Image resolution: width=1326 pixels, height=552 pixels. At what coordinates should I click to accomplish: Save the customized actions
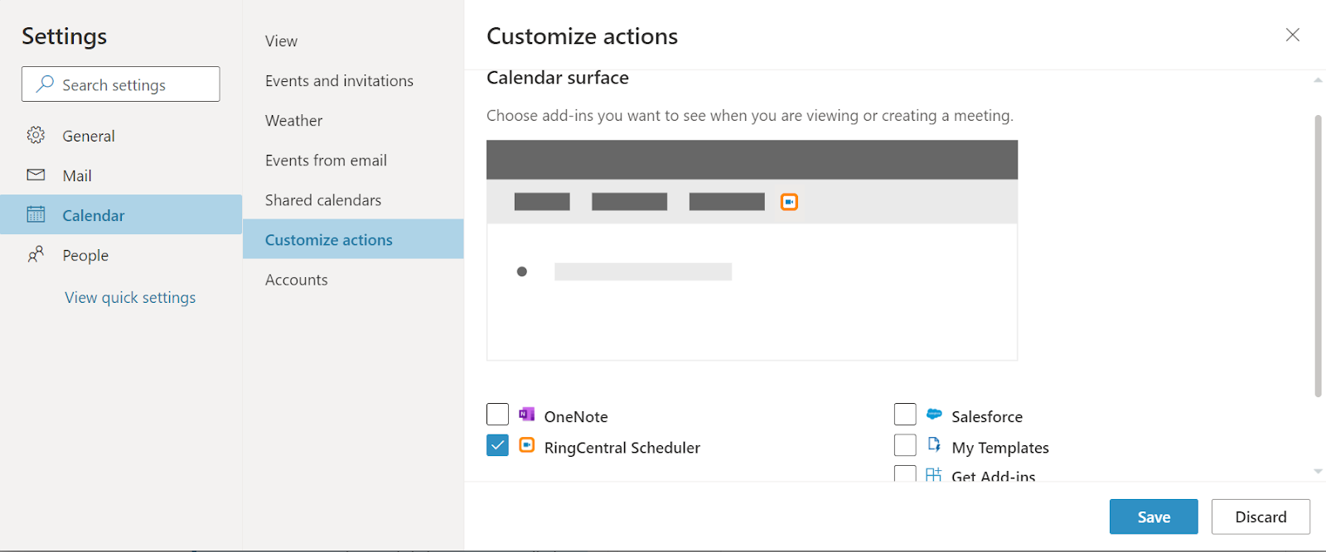tap(1153, 517)
